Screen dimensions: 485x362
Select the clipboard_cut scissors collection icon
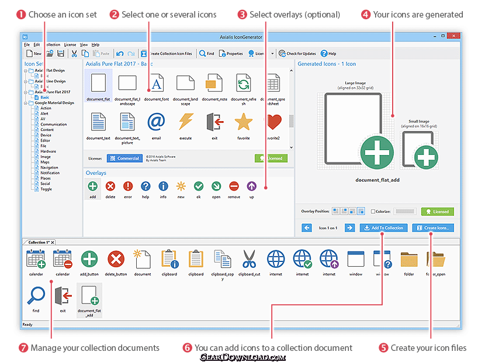coord(250,263)
